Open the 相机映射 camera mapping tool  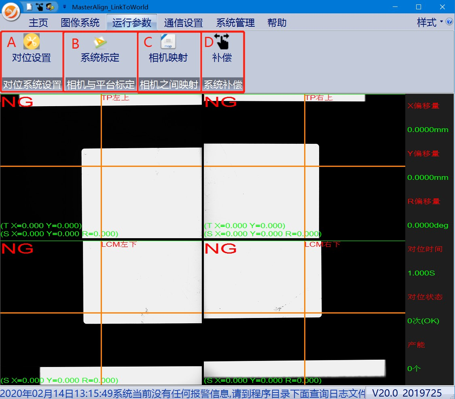pyautogui.click(x=168, y=51)
